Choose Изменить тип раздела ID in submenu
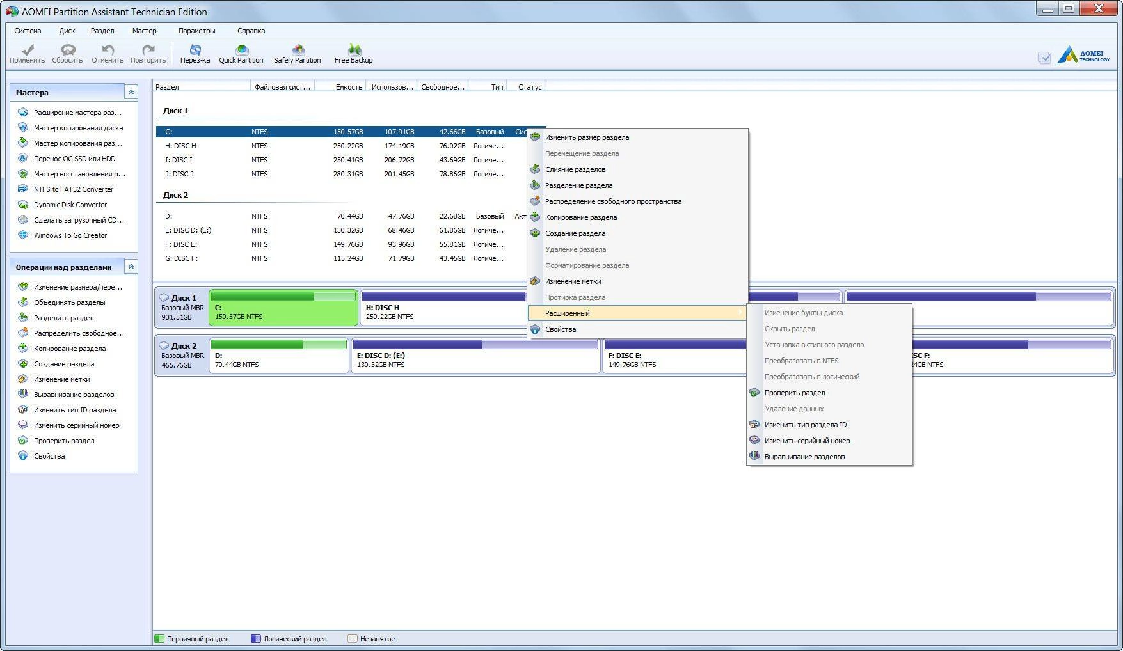Image resolution: width=1123 pixels, height=651 pixels. pyautogui.click(x=829, y=425)
